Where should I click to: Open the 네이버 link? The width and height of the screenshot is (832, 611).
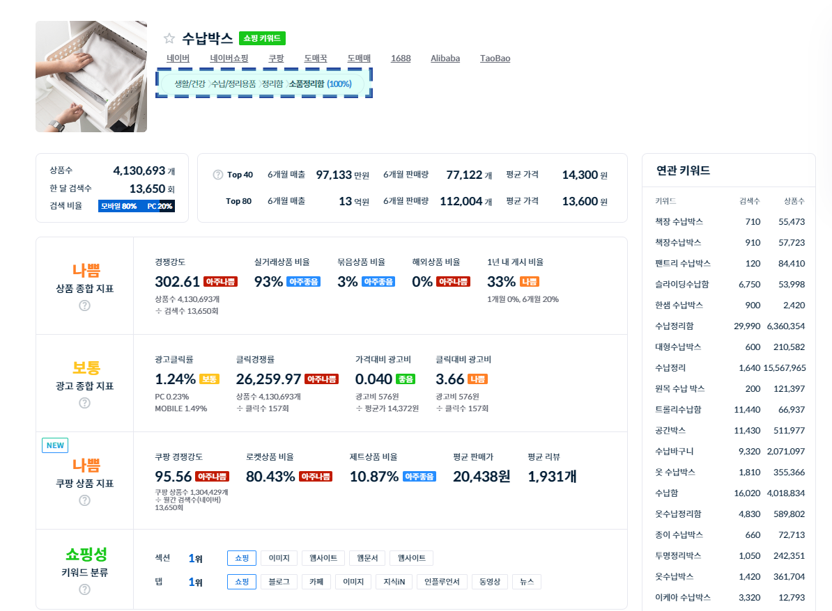178,58
